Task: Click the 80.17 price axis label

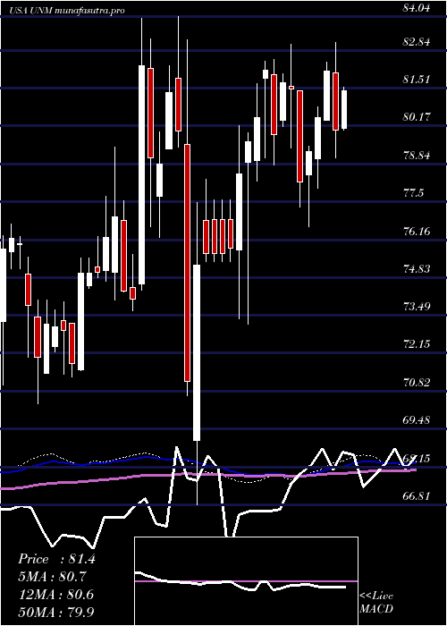Action: click(417, 117)
